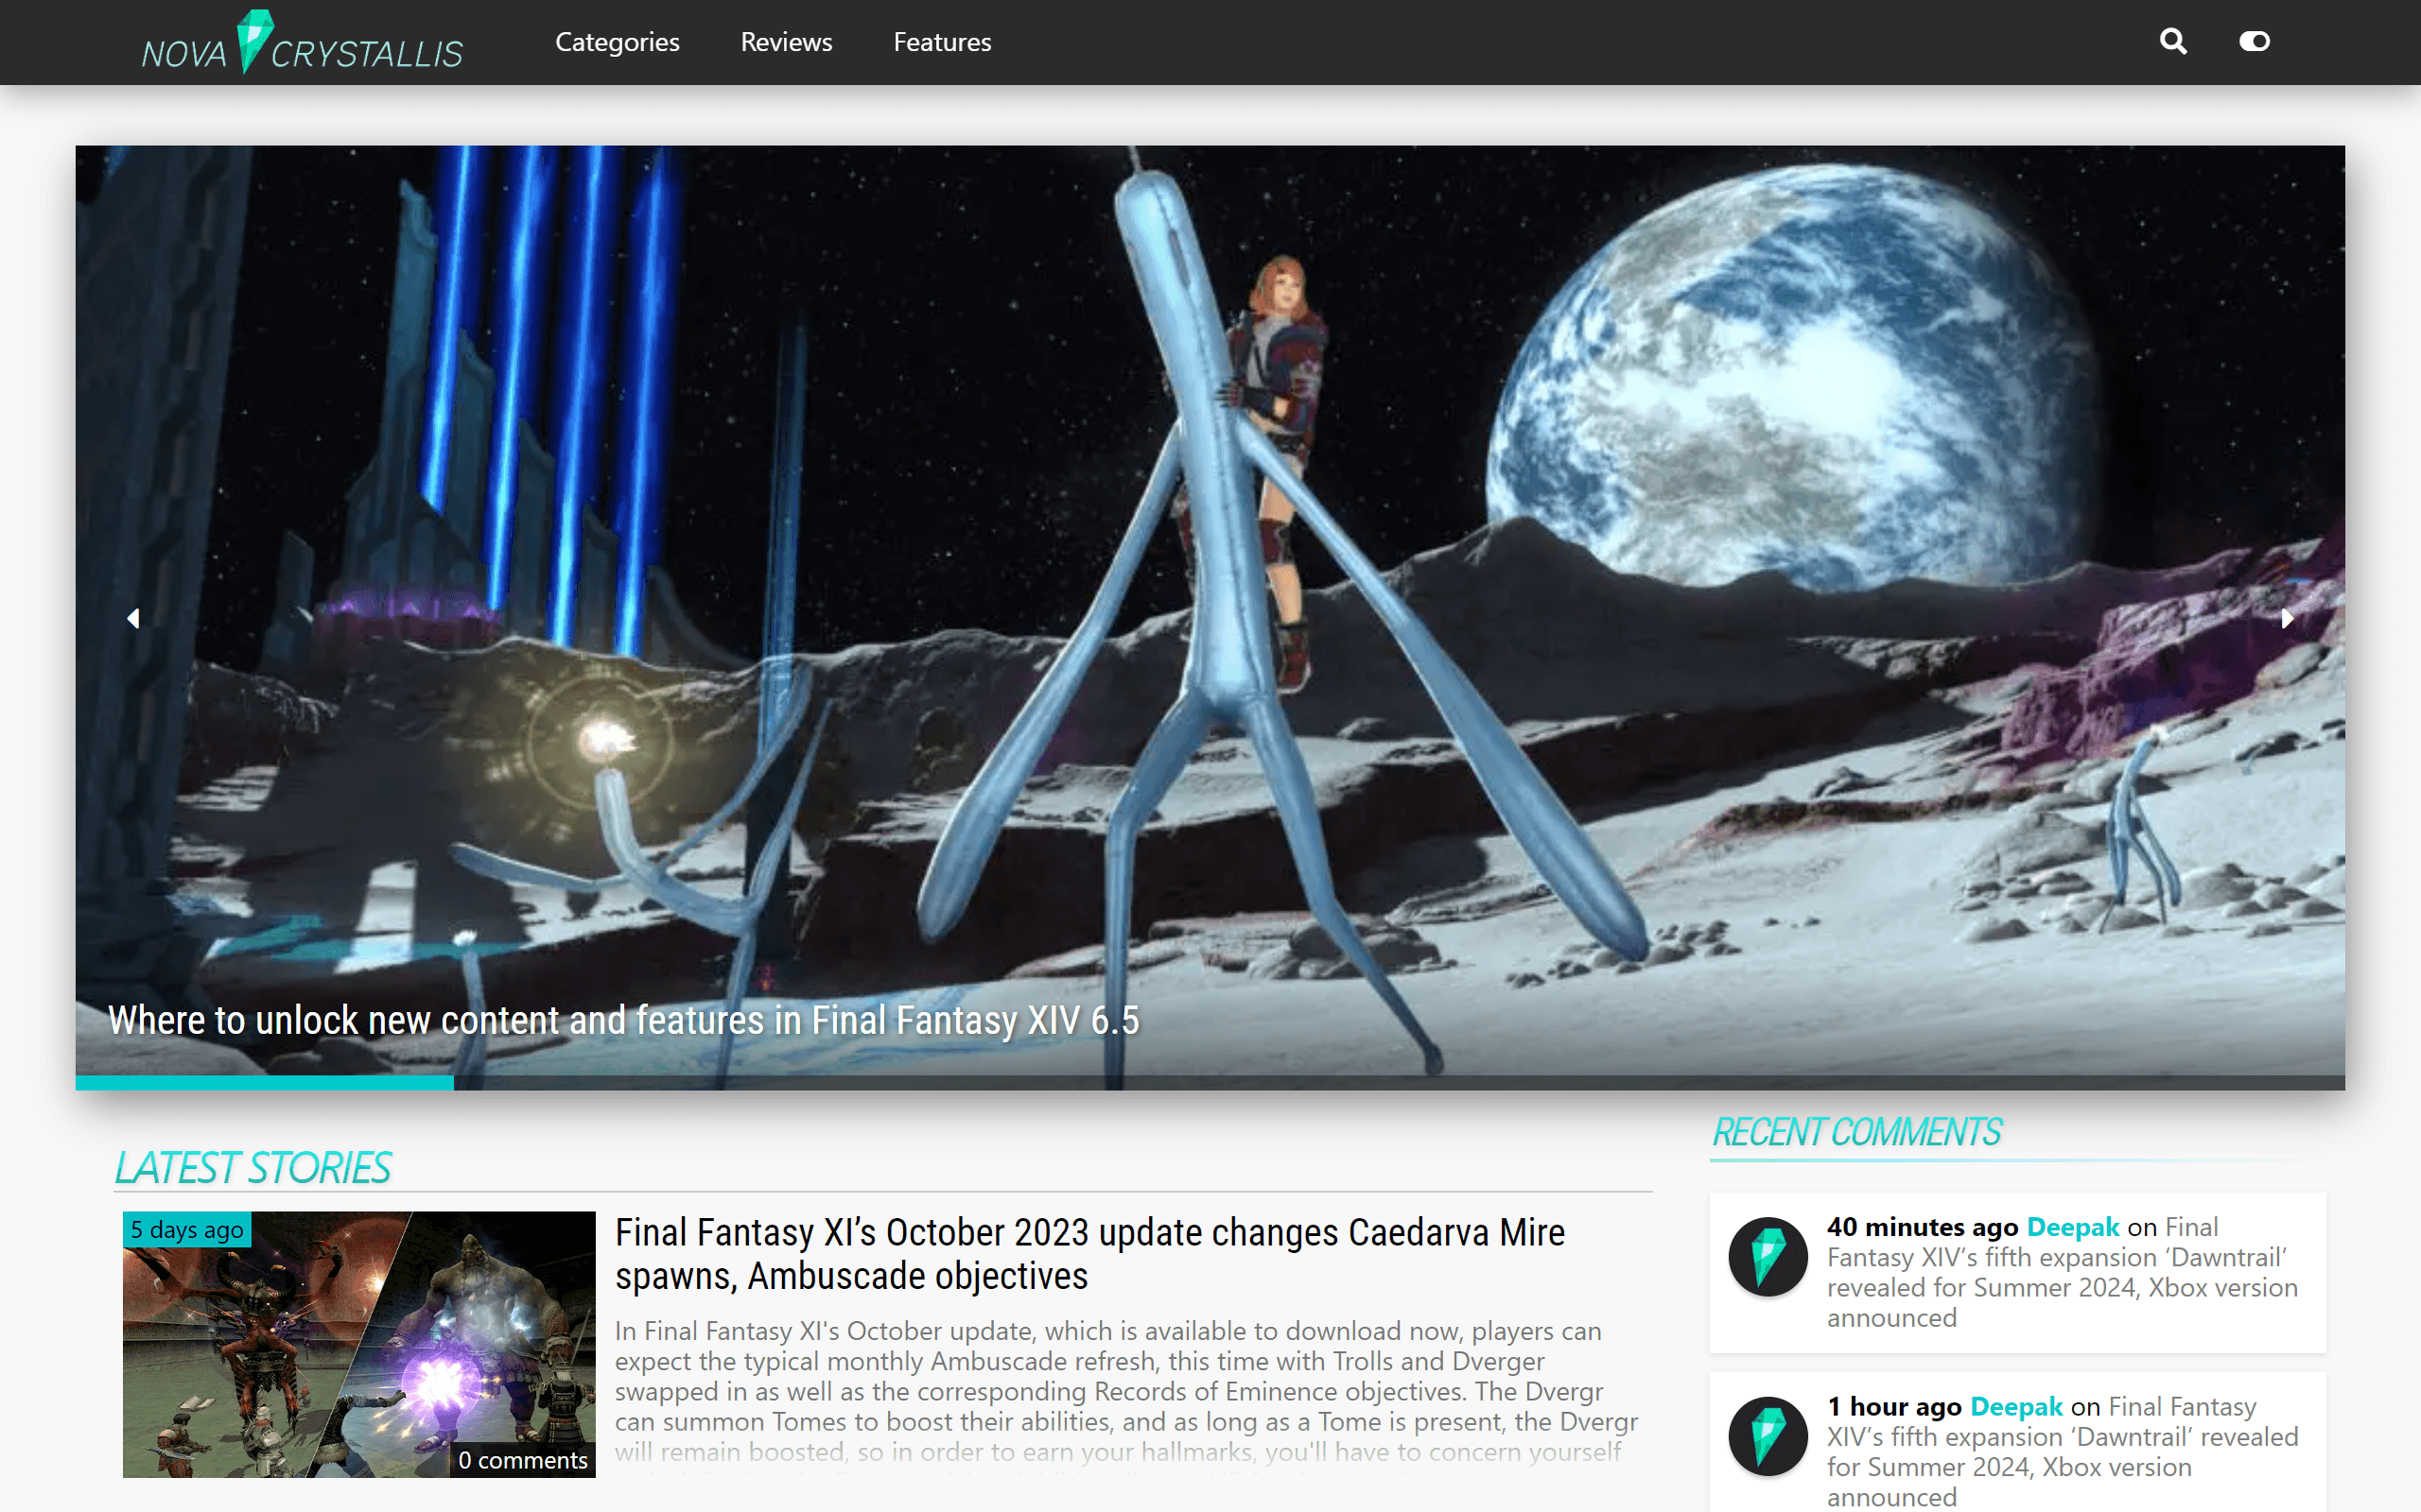This screenshot has height=1512, width=2421.
Task: Open the Final Fantasy XIV 6.5 featured article
Action: [623, 1021]
